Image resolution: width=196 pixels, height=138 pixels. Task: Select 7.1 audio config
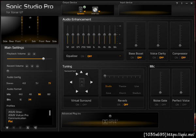pos(50,83)
